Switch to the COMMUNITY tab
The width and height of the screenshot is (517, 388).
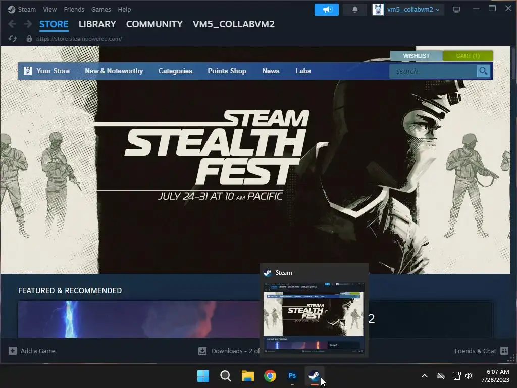click(154, 24)
